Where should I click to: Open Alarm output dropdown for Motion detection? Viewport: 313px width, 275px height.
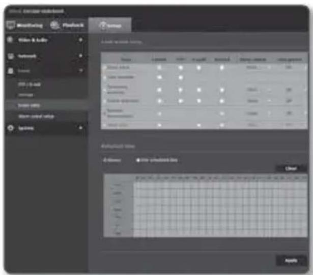[x=259, y=101]
